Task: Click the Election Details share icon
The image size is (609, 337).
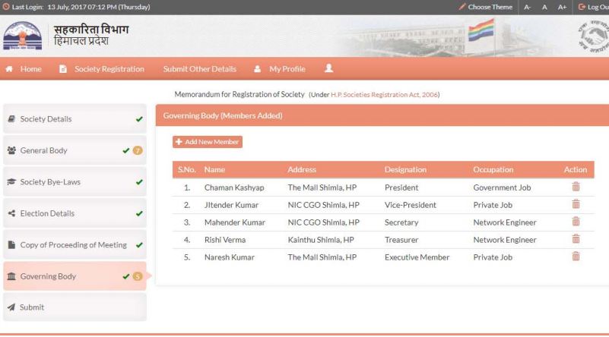Action: click(x=11, y=213)
